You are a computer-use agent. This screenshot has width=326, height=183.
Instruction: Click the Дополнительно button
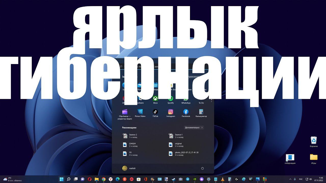coord(194,128)
